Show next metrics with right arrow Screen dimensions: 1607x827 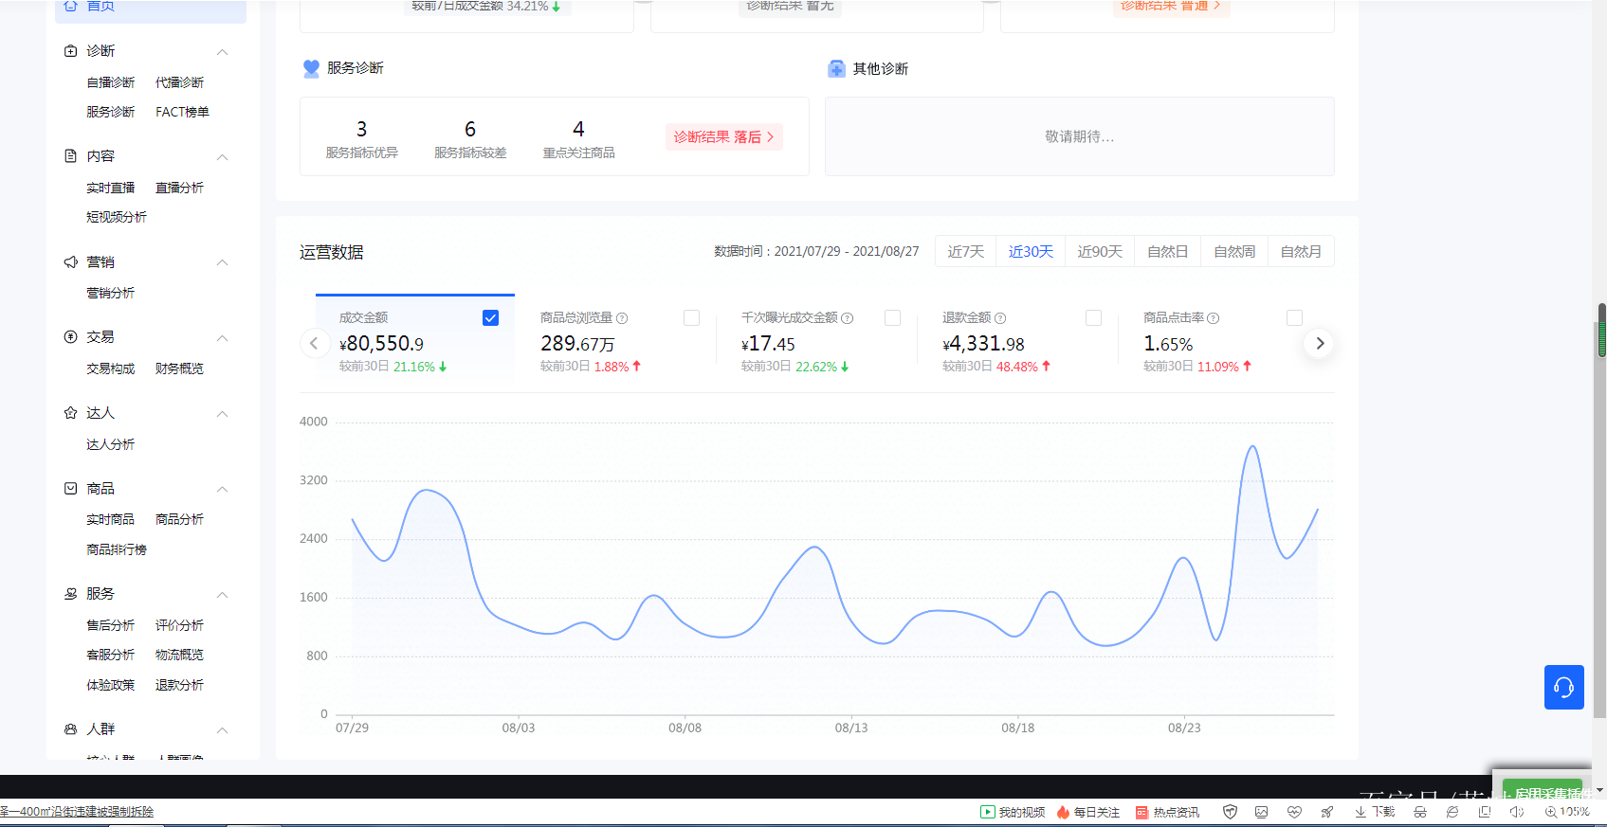pyautogui.click(x=1320, y=343)
